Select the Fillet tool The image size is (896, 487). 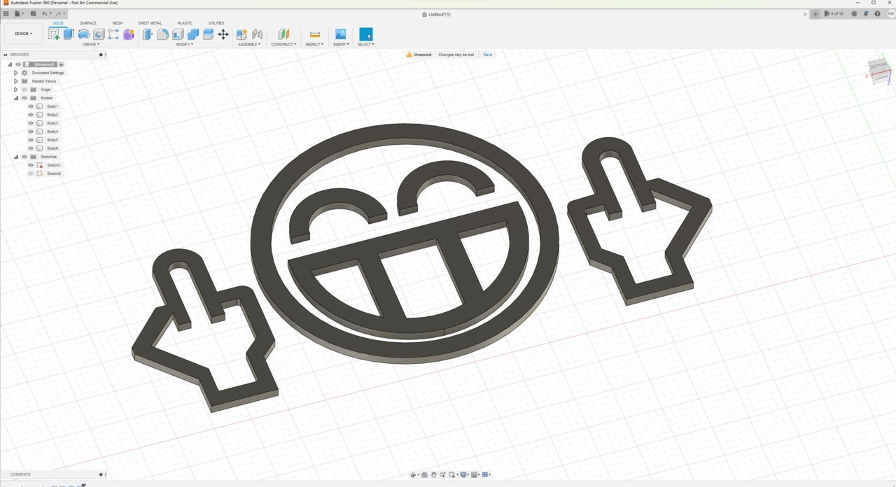point(162,34)
